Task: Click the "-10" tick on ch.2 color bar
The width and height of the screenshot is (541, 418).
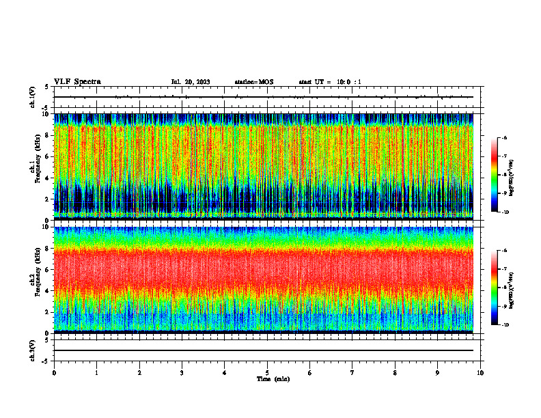Action: 505,325
